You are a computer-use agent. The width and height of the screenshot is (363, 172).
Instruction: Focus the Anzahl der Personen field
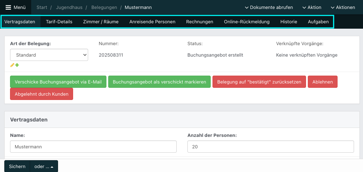(x=271, y=147)
